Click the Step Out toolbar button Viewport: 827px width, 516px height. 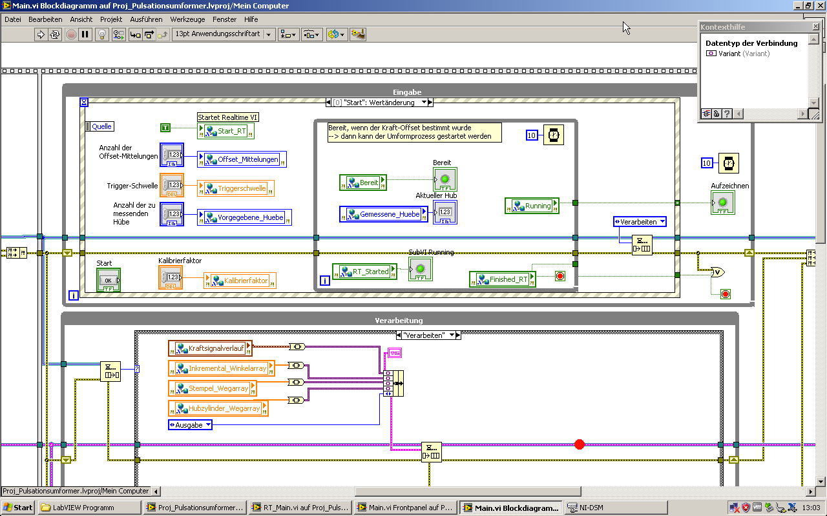pyautogui.click(x=163, y=34)
